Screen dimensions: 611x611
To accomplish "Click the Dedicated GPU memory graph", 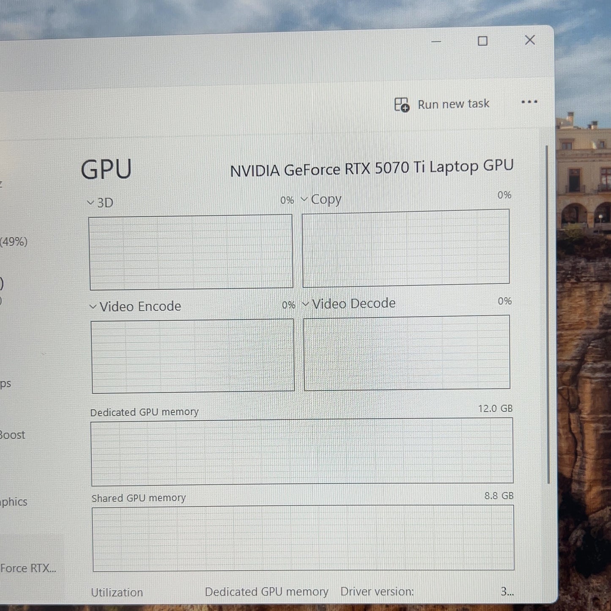I will (x=302, y=452).
